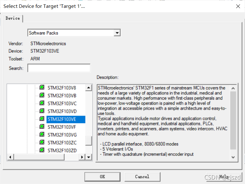245x184 pixels.
Task: Focus the Search input field
Action: (59, 68)
